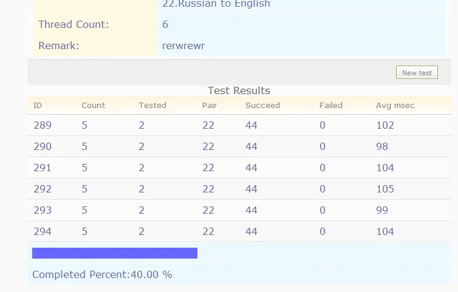Click the Avg msec column header
Viewport: 458px width, 292px height.
pos(395,106)
